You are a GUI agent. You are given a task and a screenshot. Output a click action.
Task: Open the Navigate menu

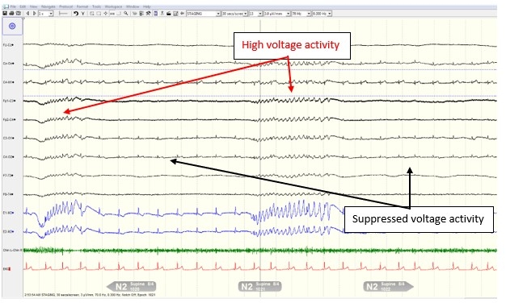(48, 6)
